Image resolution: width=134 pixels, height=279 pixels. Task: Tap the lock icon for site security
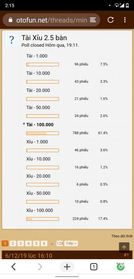10,20
